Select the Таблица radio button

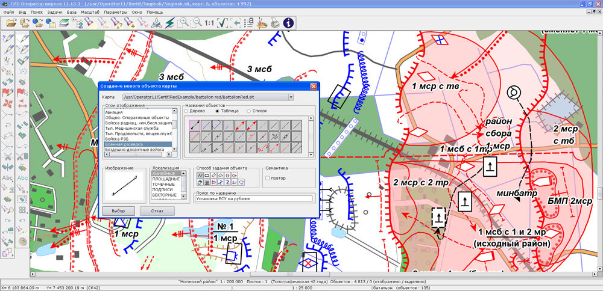coord(218,111)
